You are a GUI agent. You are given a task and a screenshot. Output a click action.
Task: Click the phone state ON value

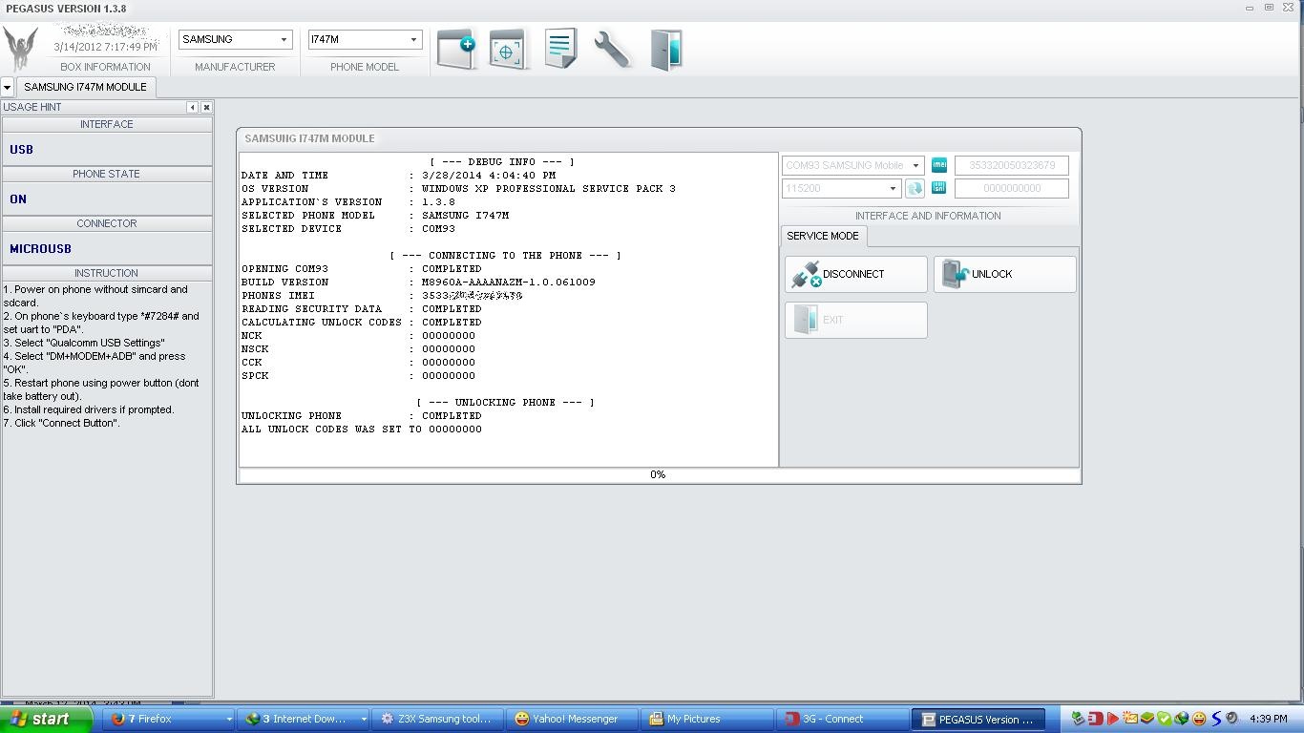(18, 199)
